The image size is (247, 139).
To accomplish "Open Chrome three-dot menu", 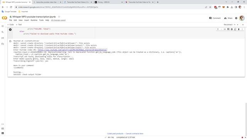I will [x=244, y=7].
